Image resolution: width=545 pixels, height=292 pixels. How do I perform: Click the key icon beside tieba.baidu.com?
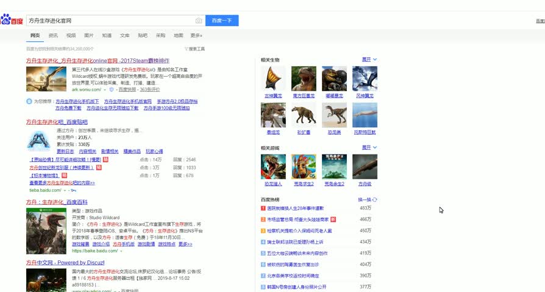click(x=74, y=190)
